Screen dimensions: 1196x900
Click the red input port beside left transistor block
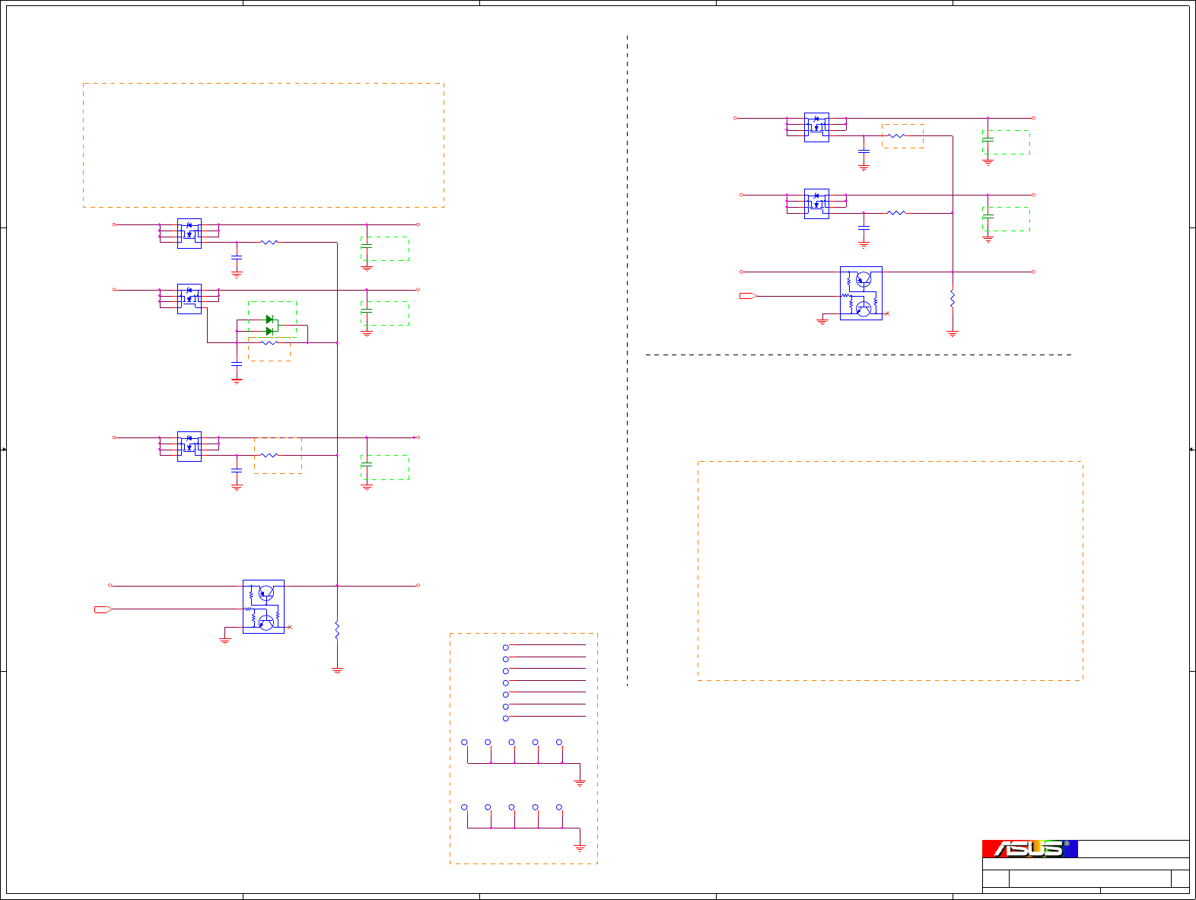[103, 609]
